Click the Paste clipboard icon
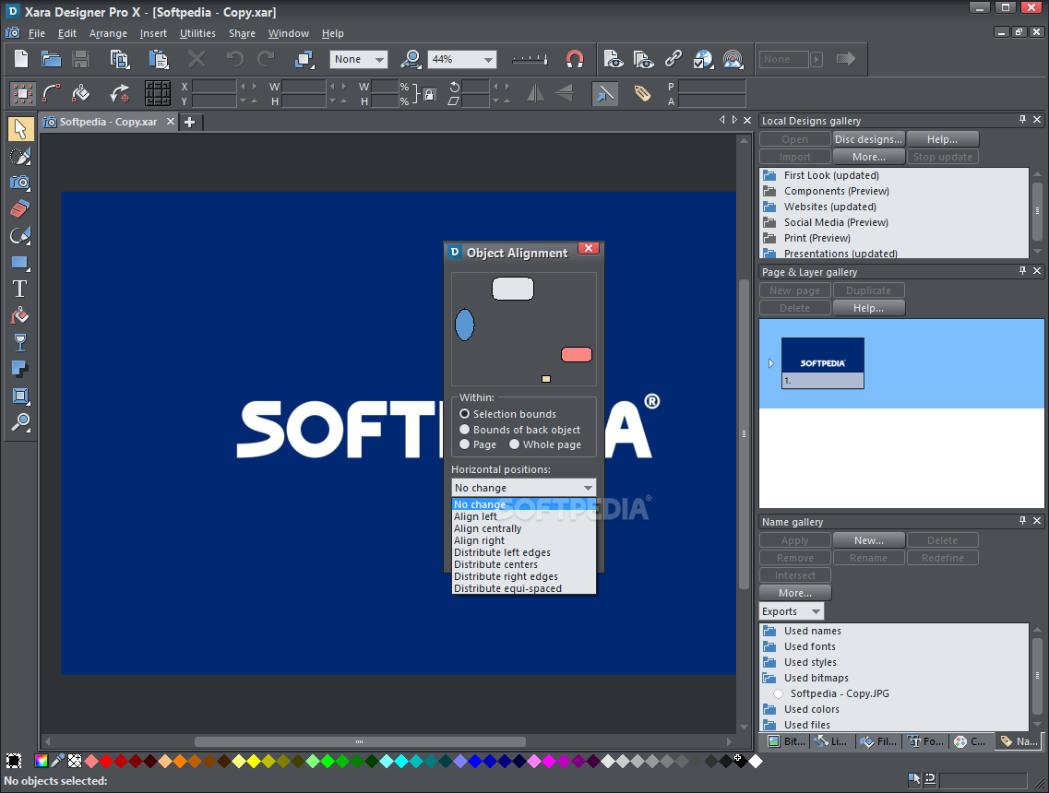 point(159,59)
